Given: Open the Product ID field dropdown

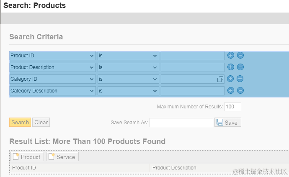Looking at the screenshot, I should (92, 56).
